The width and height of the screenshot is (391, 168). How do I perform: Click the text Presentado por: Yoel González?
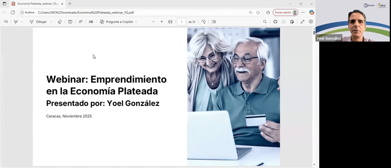103,103
